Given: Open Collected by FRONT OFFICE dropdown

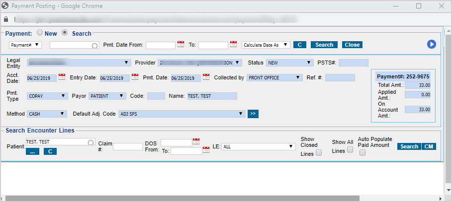Looking at the screenshot, I should [275, 77].
